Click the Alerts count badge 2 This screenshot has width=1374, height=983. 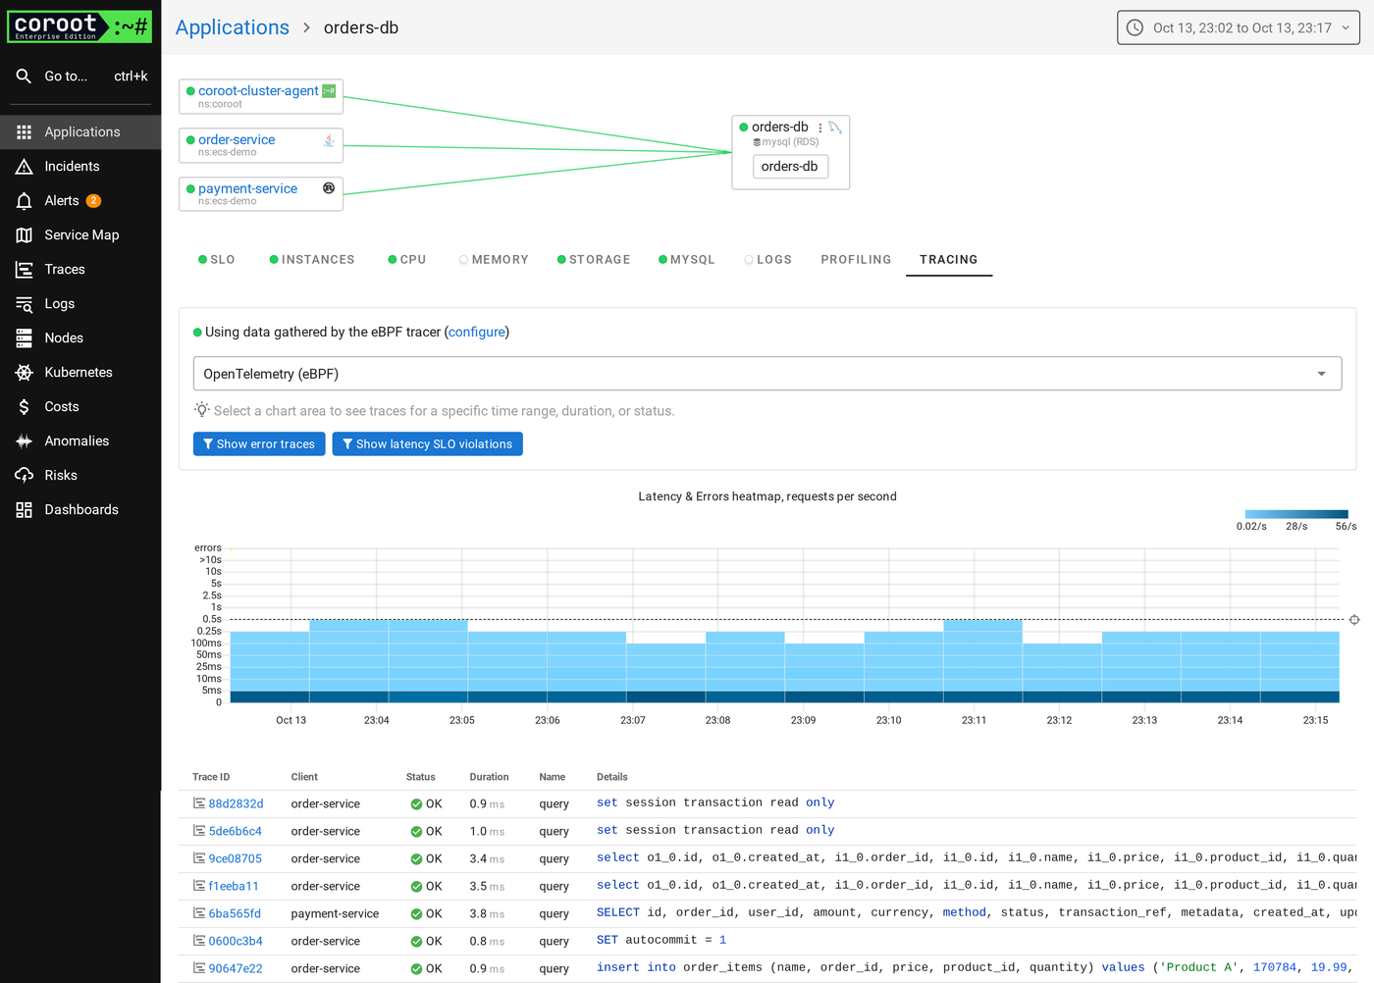click(93, 201)
